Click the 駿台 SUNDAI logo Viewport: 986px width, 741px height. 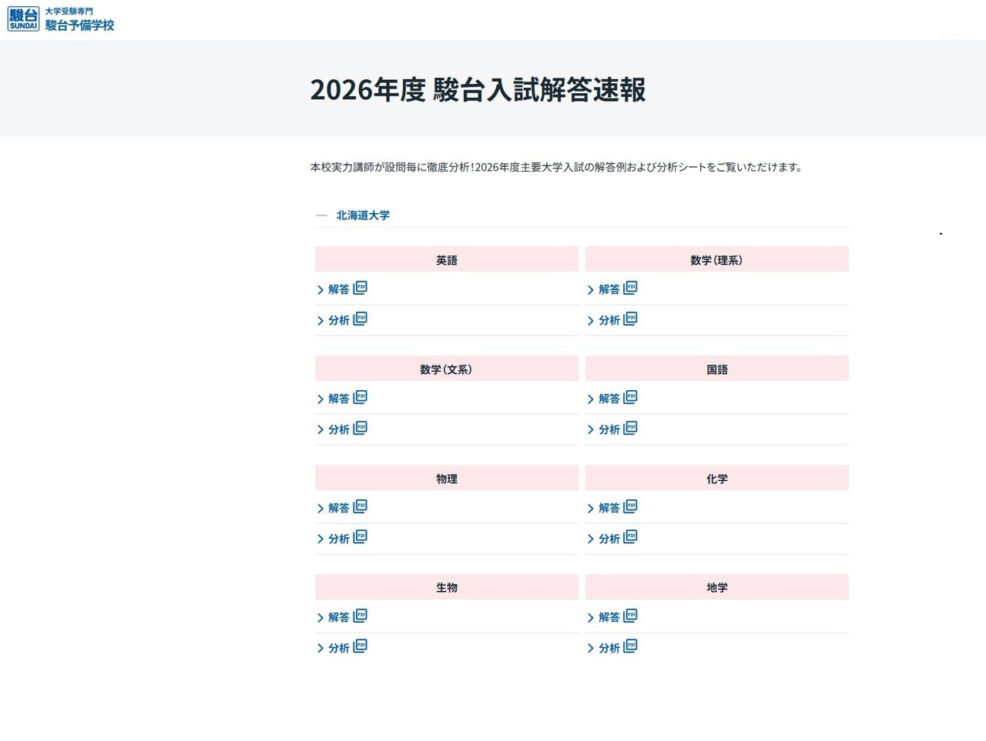click(x=23, y=18)
